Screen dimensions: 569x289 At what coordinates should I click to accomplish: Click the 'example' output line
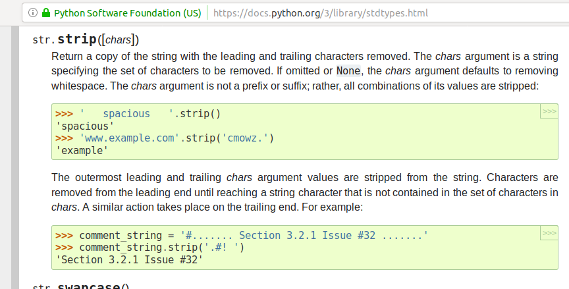click(82, 151)
